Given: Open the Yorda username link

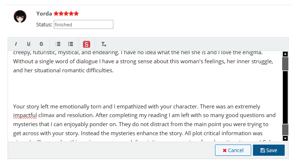Looking at the screenshot, I should [x=44, y=14].
